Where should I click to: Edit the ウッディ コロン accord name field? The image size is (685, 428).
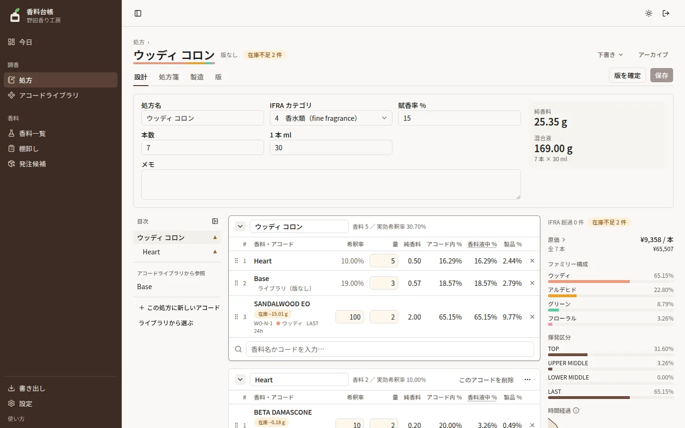click(x=299, y=226)
